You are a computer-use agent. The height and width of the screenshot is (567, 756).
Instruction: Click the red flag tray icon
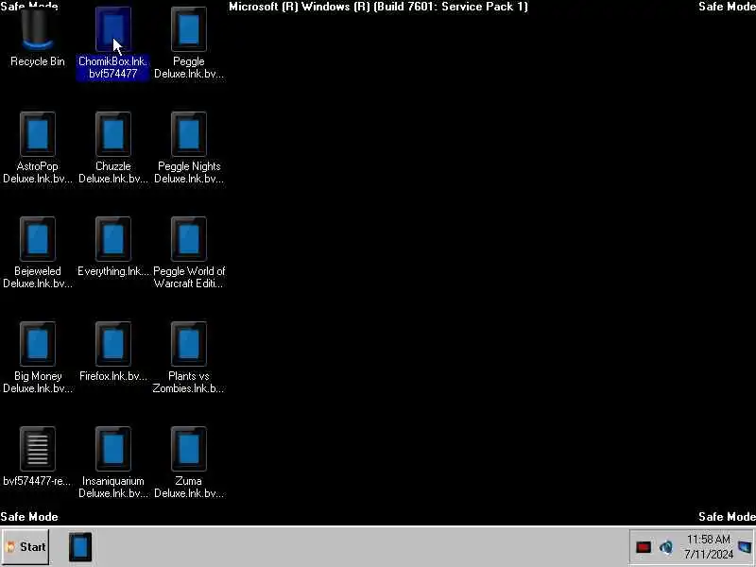pyautogui.click(x=644, y=547)
